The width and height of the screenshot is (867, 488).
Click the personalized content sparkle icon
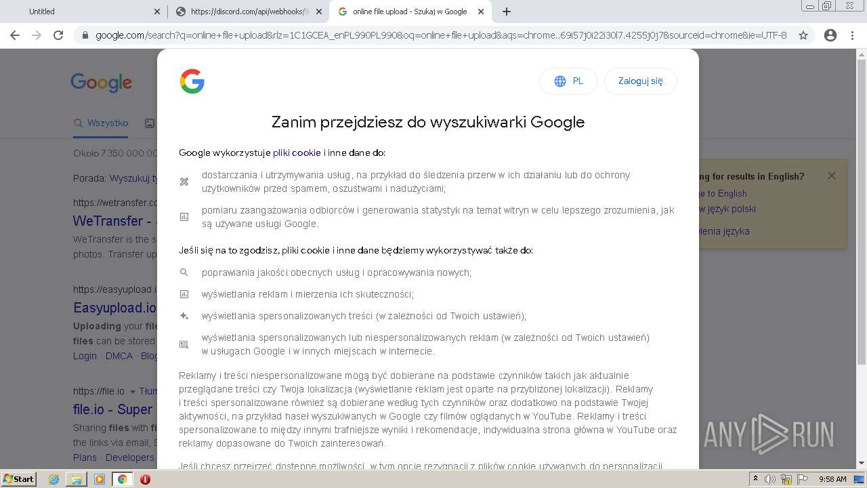(x=184, y=316)
